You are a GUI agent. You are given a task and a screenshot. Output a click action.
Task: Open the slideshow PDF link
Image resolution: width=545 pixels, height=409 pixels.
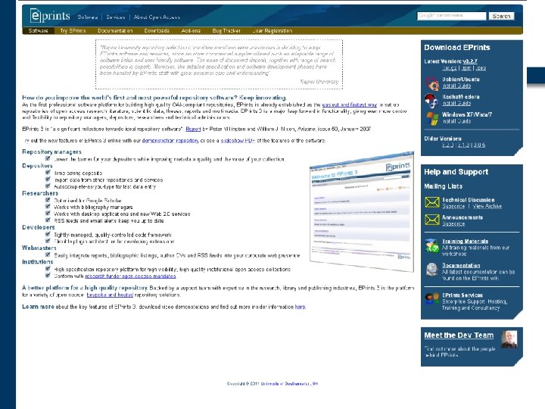[238, 141]
